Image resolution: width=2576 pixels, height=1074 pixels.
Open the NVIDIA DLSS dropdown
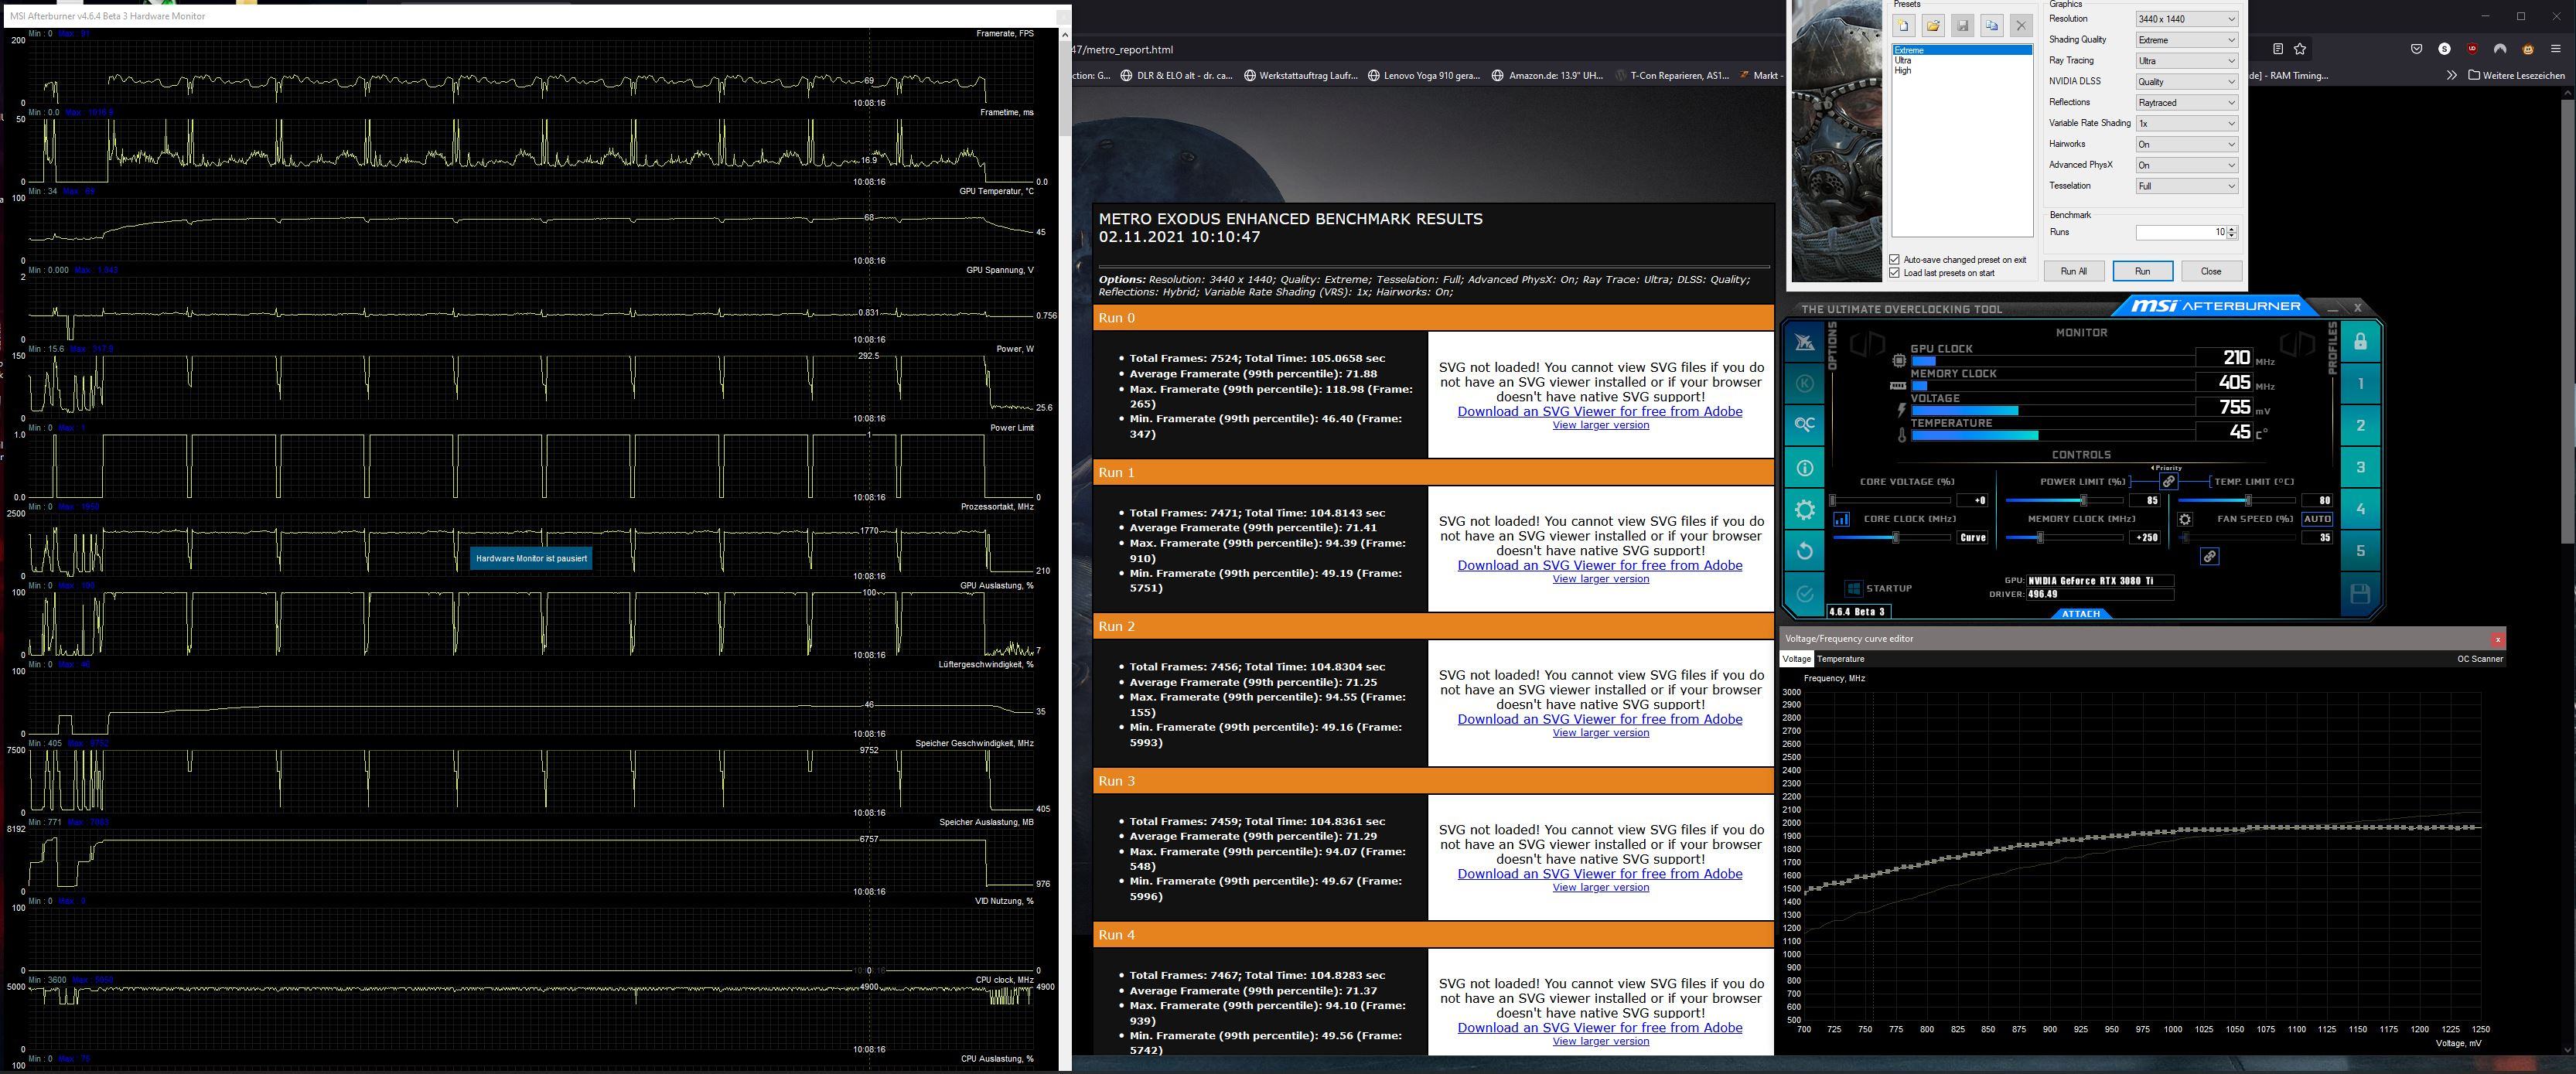pyautogui.click(x=2186, y=82)
